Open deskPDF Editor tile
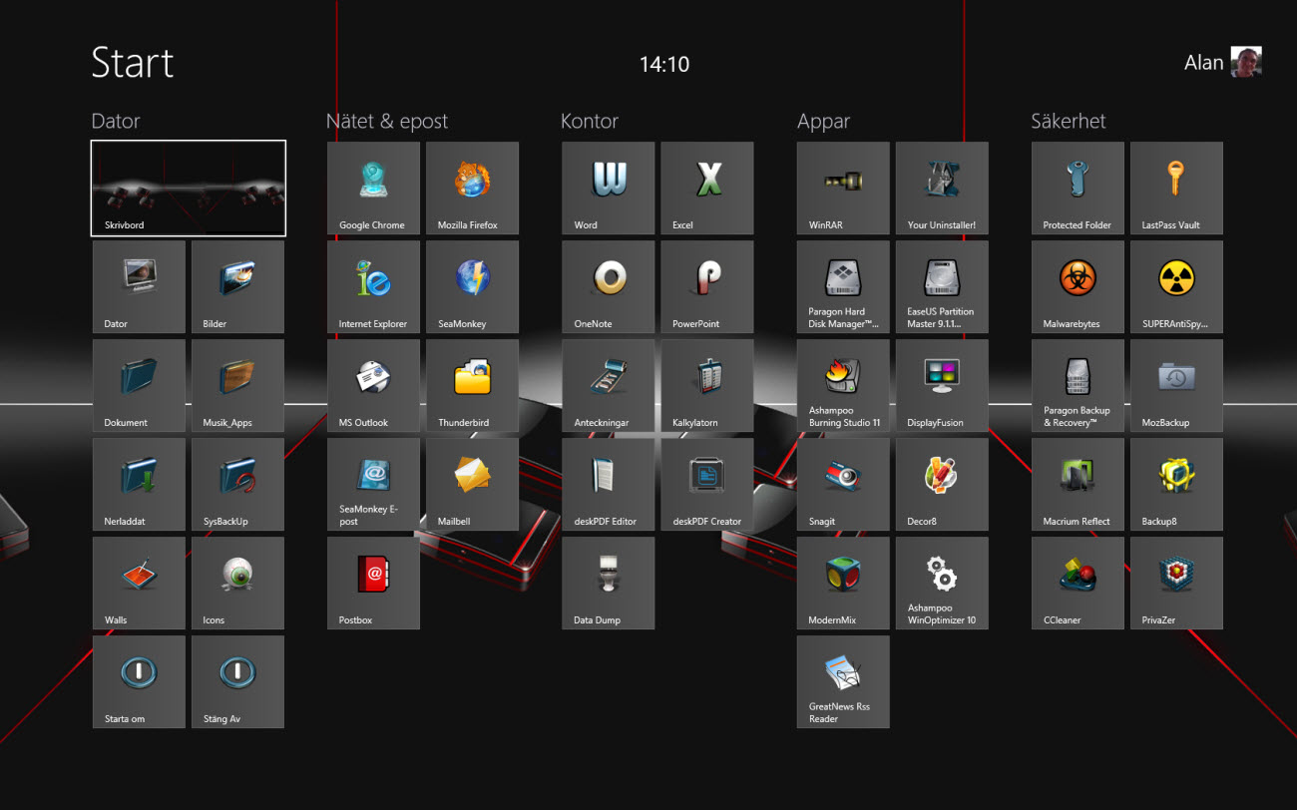This screenshot has height=810, width=1297. 609,484
